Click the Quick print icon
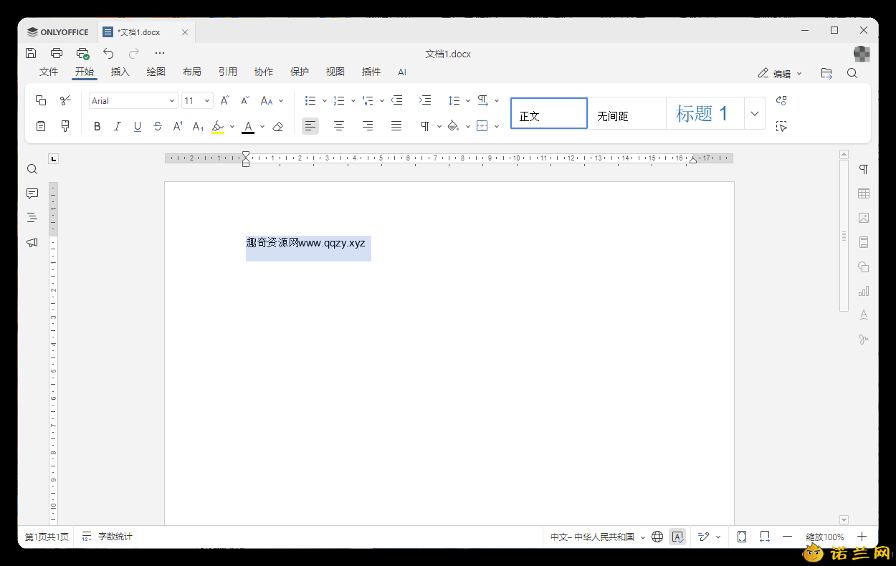This screenshot has width=896, height=566. pyautogui.click(x=82, y=53)
